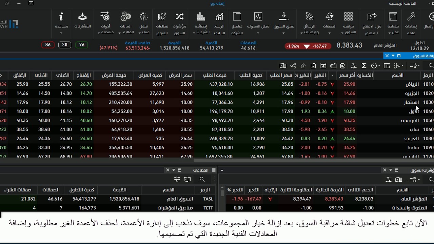The image size is (434, 244).
Task: Click the column layout icon in Market Watch
Action: [387, 66]
